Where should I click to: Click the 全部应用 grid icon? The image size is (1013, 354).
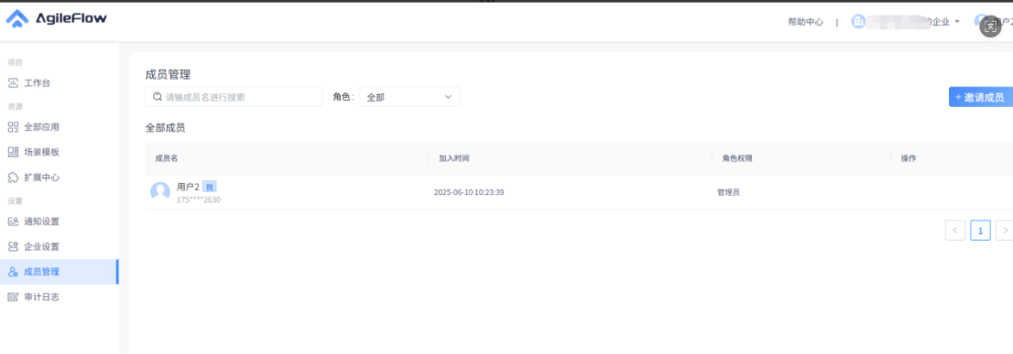13,127
